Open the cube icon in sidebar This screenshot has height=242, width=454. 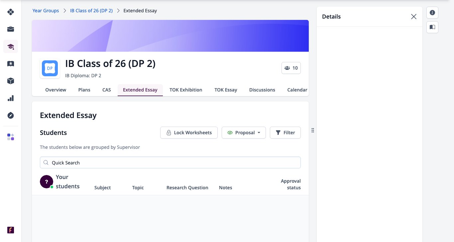tap(11, 81)
